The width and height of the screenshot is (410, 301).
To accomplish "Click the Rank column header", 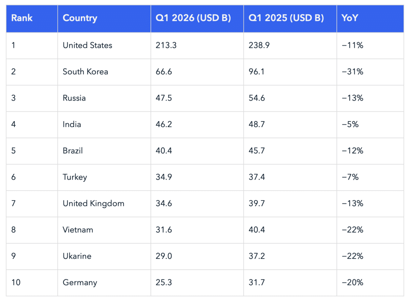I will (22, 18).
